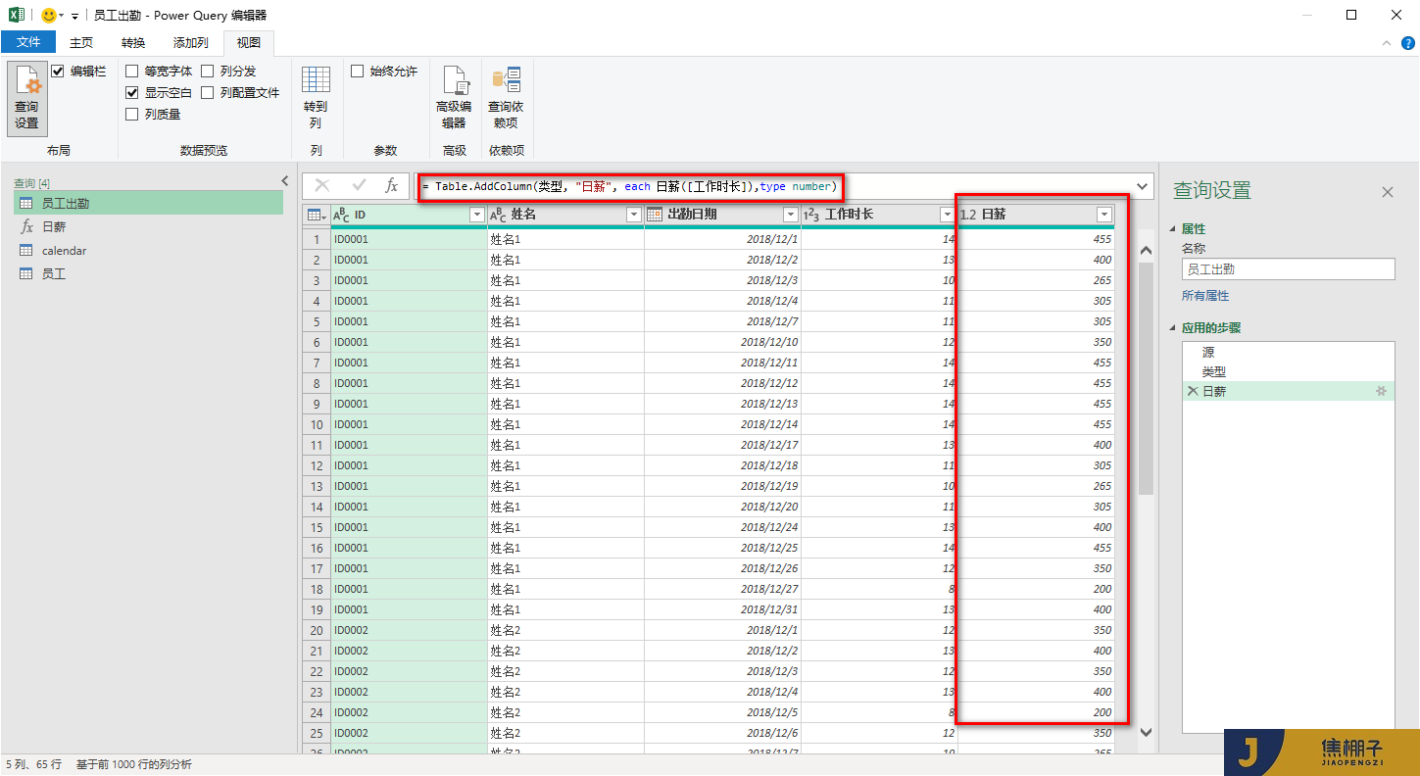Click the 所有属性 all properties link
The image size is (1420, 776).
[x=1205, y=296]
